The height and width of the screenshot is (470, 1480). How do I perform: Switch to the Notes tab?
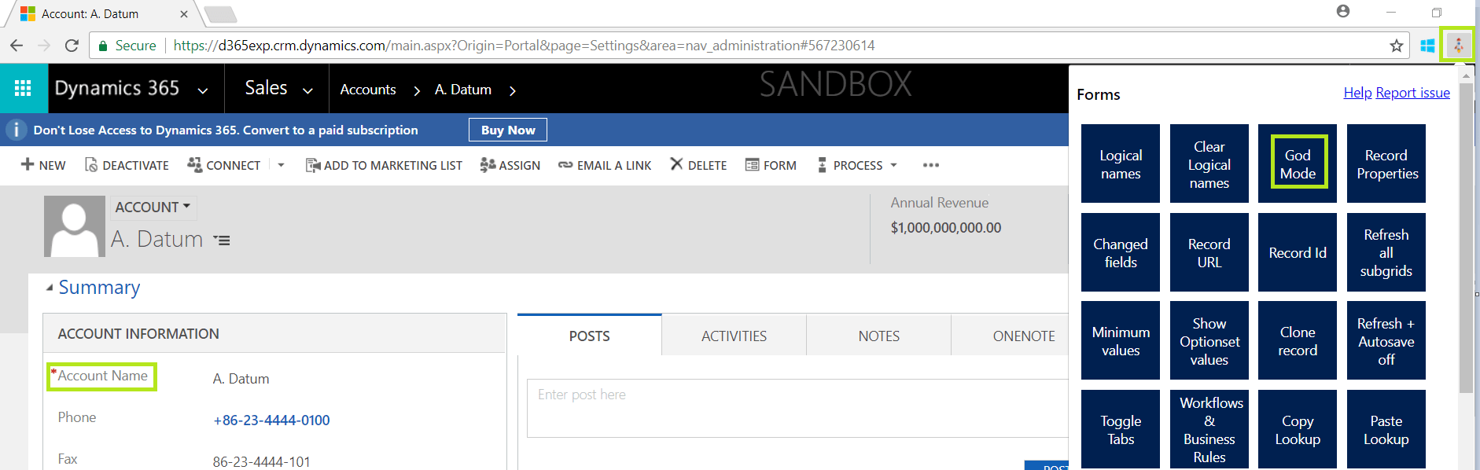[x=878, y=336]
